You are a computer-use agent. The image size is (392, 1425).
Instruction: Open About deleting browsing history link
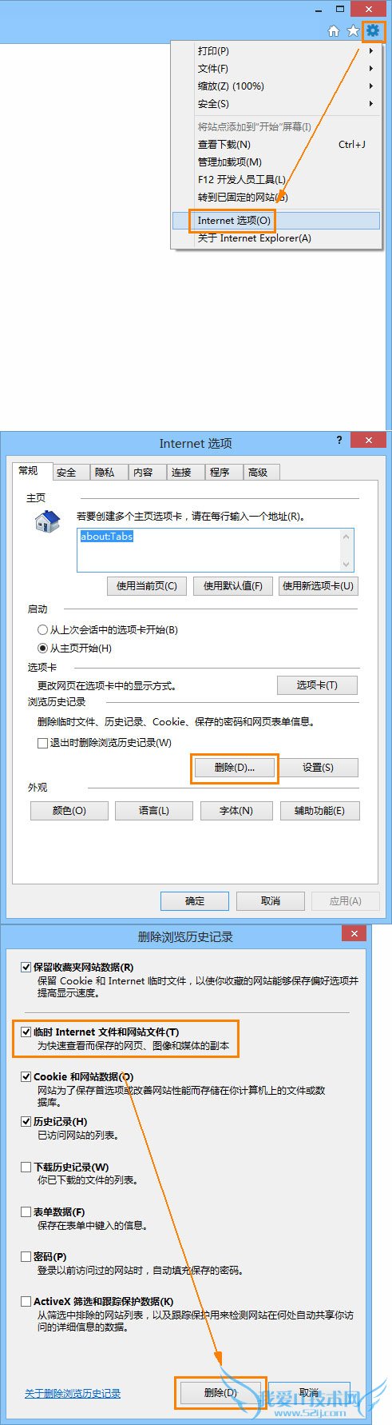pyautogui.click(x=73, y=1393)
